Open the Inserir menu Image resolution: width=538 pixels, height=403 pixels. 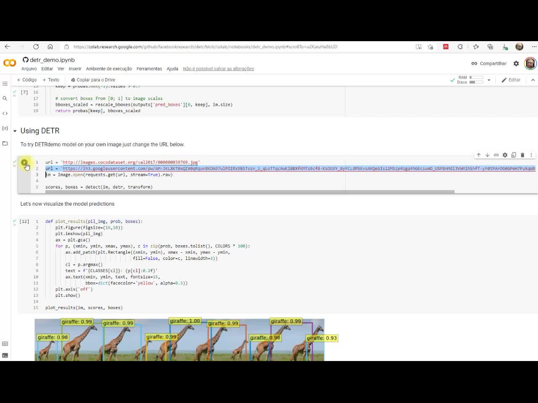pyautogui.click(x=75, y=69)
